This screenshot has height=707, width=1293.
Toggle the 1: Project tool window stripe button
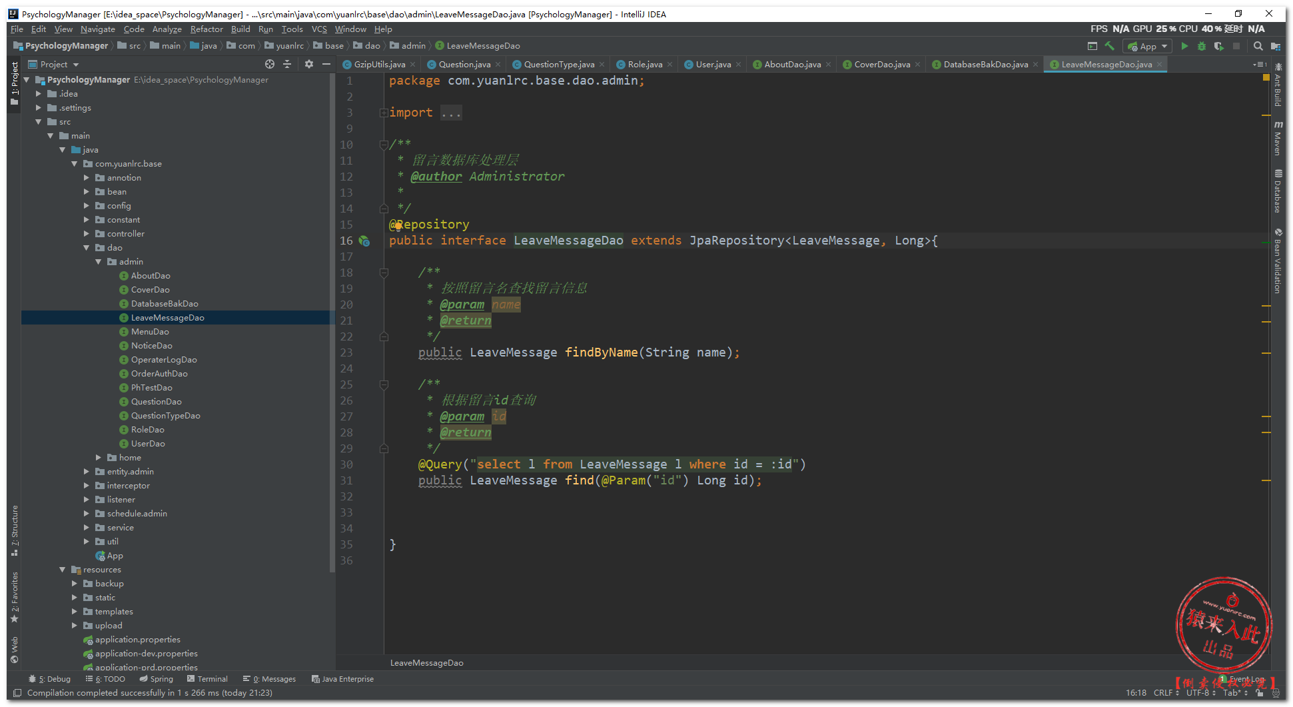[x=15, y=84]
